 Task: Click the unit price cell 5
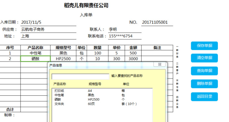click(x=117, y=53)
